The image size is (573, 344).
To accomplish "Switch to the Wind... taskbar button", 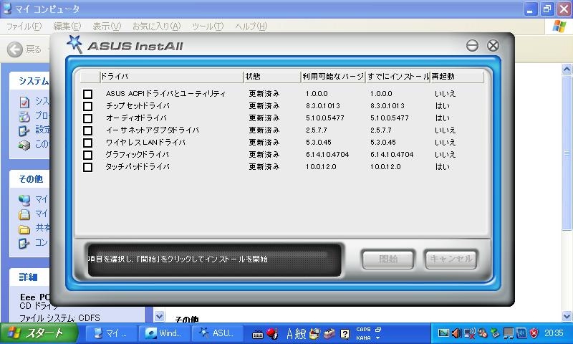I will point(165,333).
